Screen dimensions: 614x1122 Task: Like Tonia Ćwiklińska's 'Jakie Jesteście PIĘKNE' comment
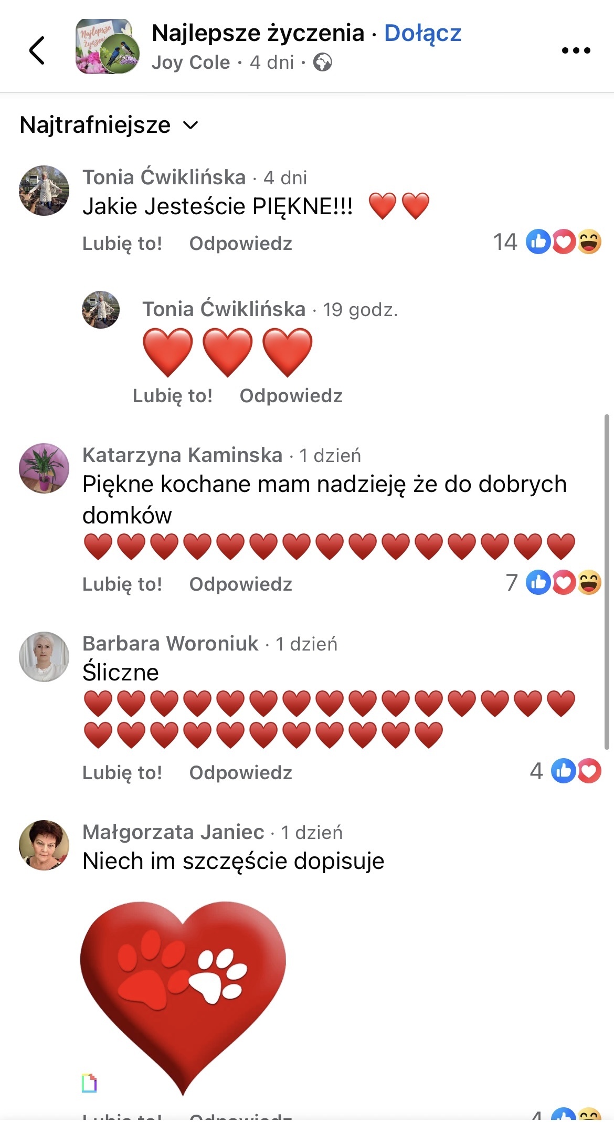coord(122,244)
